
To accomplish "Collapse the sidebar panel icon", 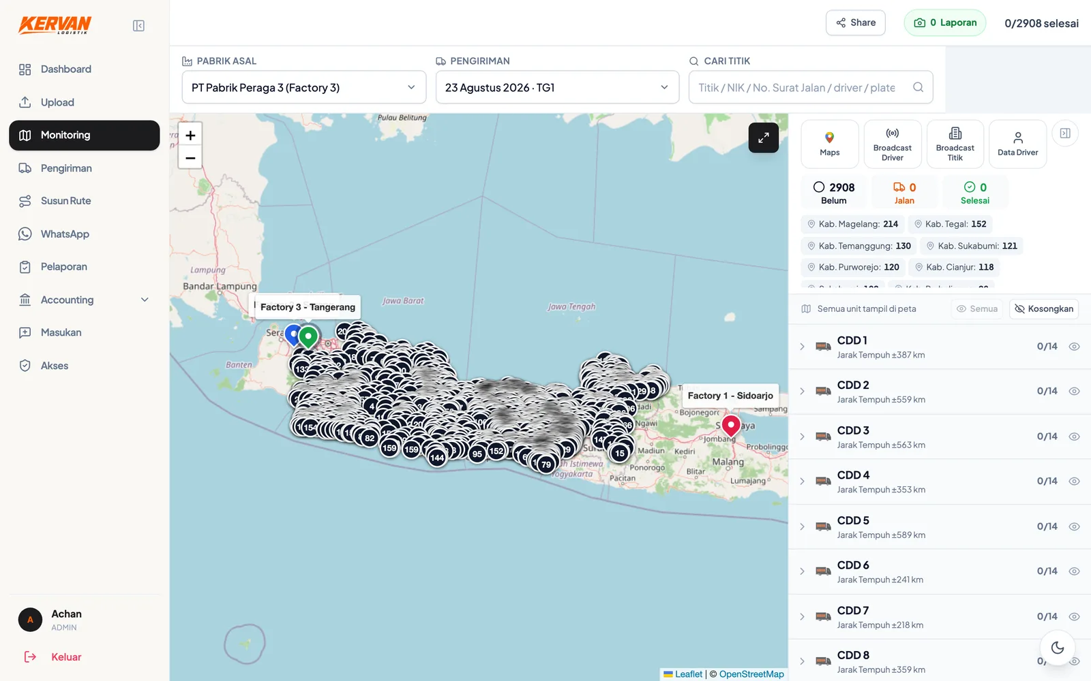I will 138,26.
